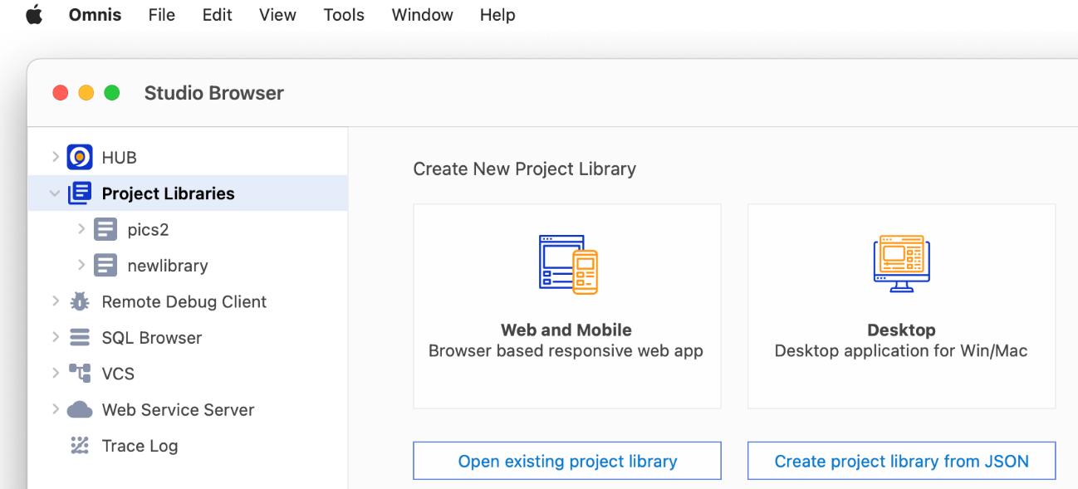Close the Studio Browser window
This screenshot has width=1078, height=489.
61,93
